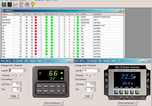Select description 'BERNIES STAT'
This screenshot has width=152, height=106.
(99, 25)
